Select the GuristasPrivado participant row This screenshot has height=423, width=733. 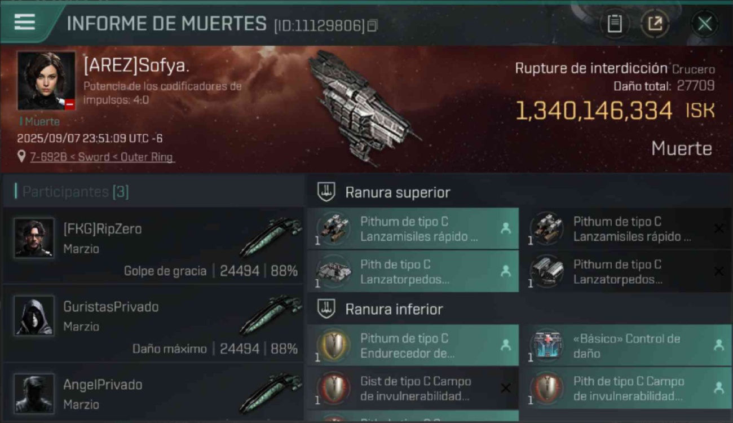pos(153,324)
